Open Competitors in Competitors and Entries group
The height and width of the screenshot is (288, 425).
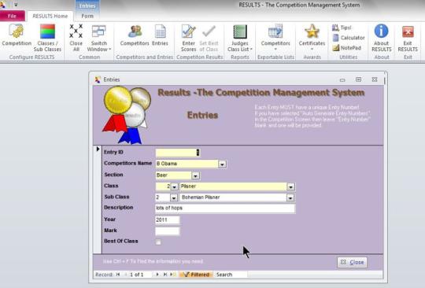tap(135, 35)
